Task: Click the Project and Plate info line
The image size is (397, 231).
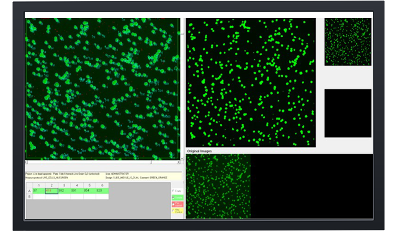Action: coord(62,174)
